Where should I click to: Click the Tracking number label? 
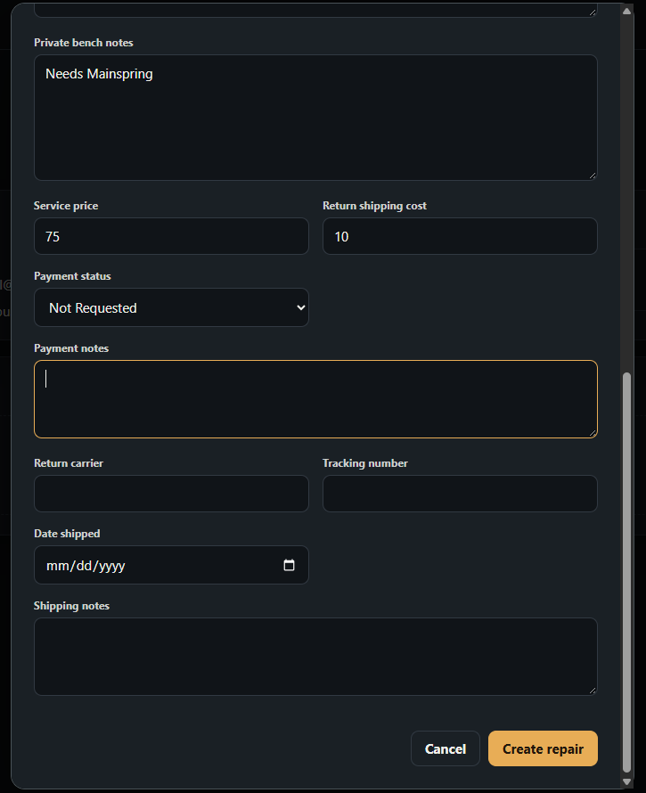coord(365,463)
